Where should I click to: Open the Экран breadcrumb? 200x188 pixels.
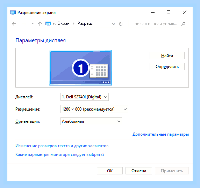64,23
